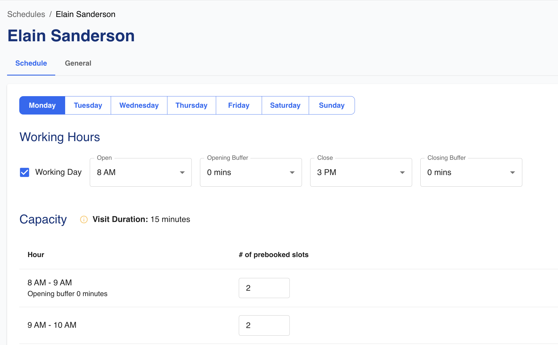Click the Closing Buffer arrow icon

(x=512, y=172)
